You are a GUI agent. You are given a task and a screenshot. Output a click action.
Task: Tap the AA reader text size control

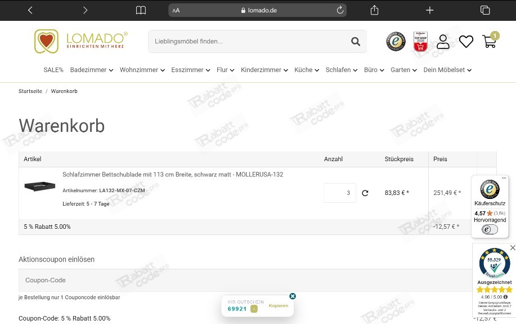176,10
